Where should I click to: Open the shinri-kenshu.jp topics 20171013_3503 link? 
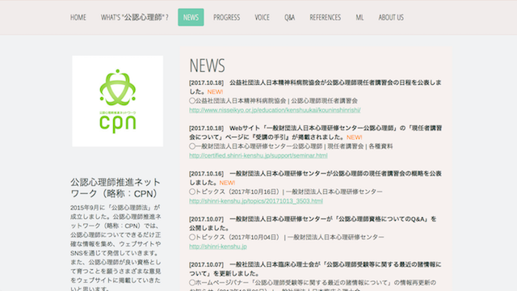click(256, 201)
